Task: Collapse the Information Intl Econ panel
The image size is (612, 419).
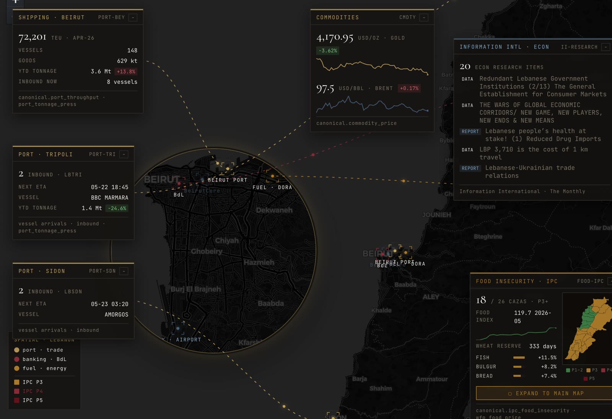Action: pyautogui.click(x=605, y=47)
